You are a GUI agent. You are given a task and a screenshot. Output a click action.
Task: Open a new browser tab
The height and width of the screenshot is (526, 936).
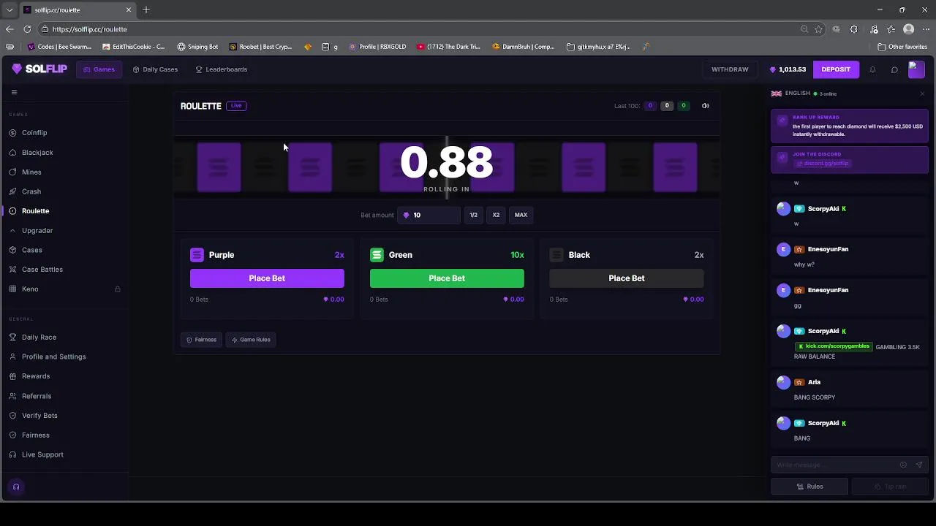[x=146, y=9]
